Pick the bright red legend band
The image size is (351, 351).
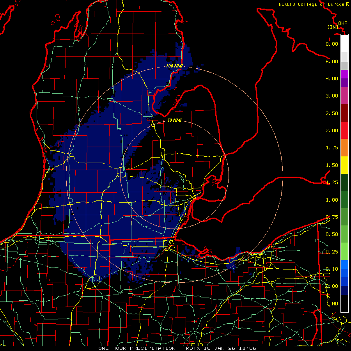point(344,131)
